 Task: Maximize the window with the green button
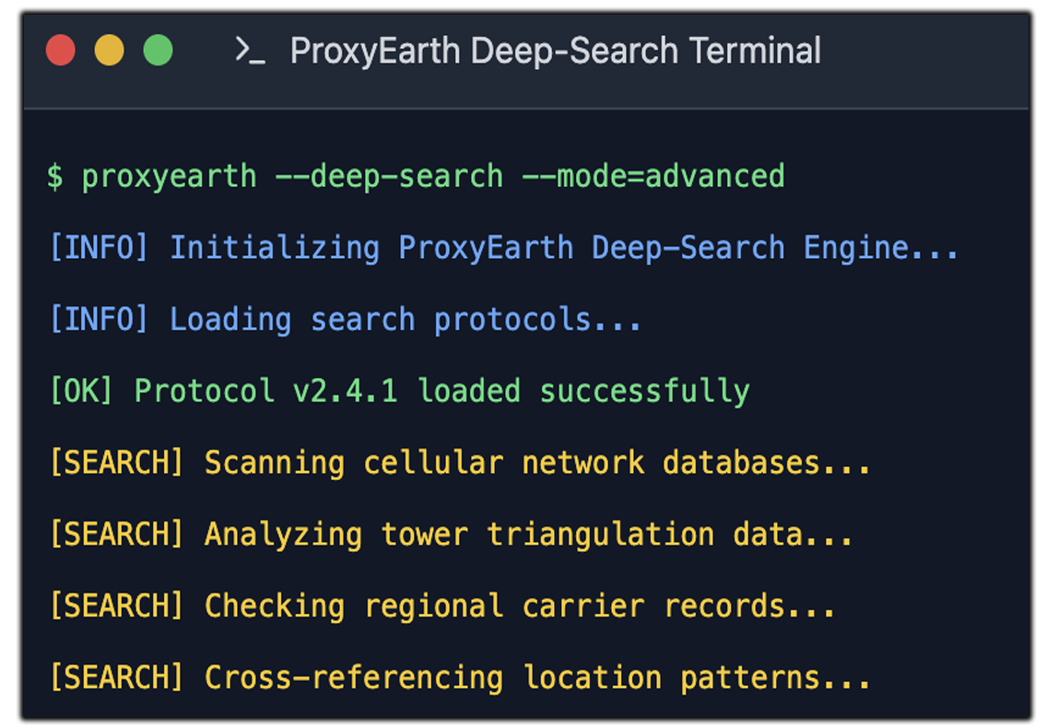[x=159, y=51]
